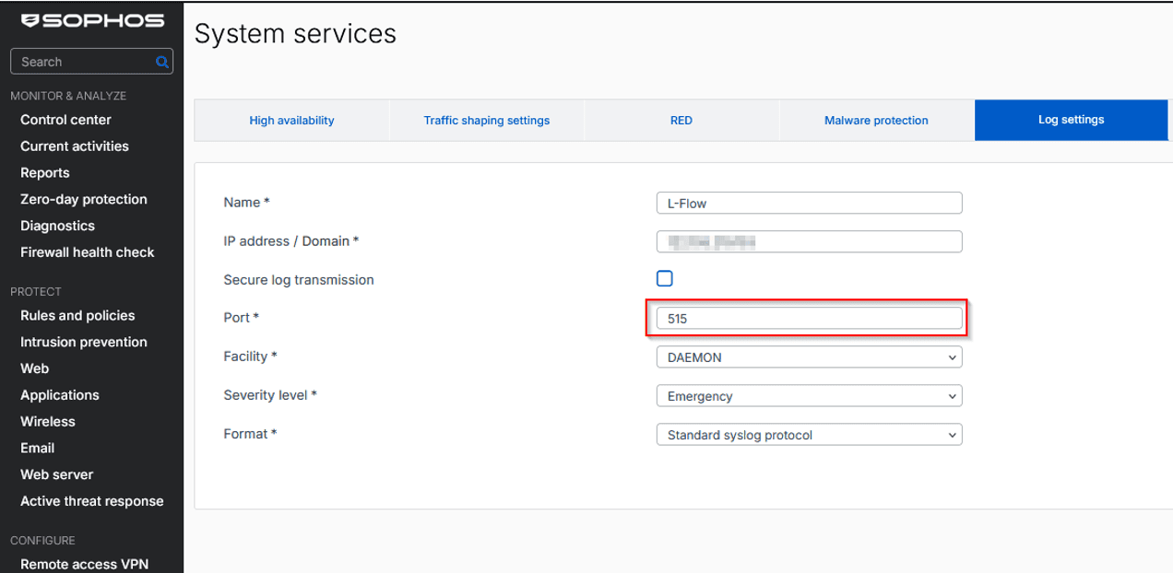Click the "Severity level *" label
This screenshot has width=1173, height=573.
pos(270,395)
